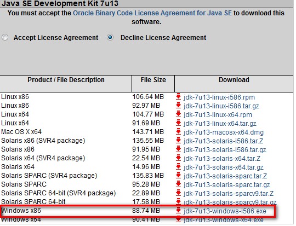Click the 143.71 MB file size cell
The width and height of the screenshot is (296, 226).
tap(148, 131)
